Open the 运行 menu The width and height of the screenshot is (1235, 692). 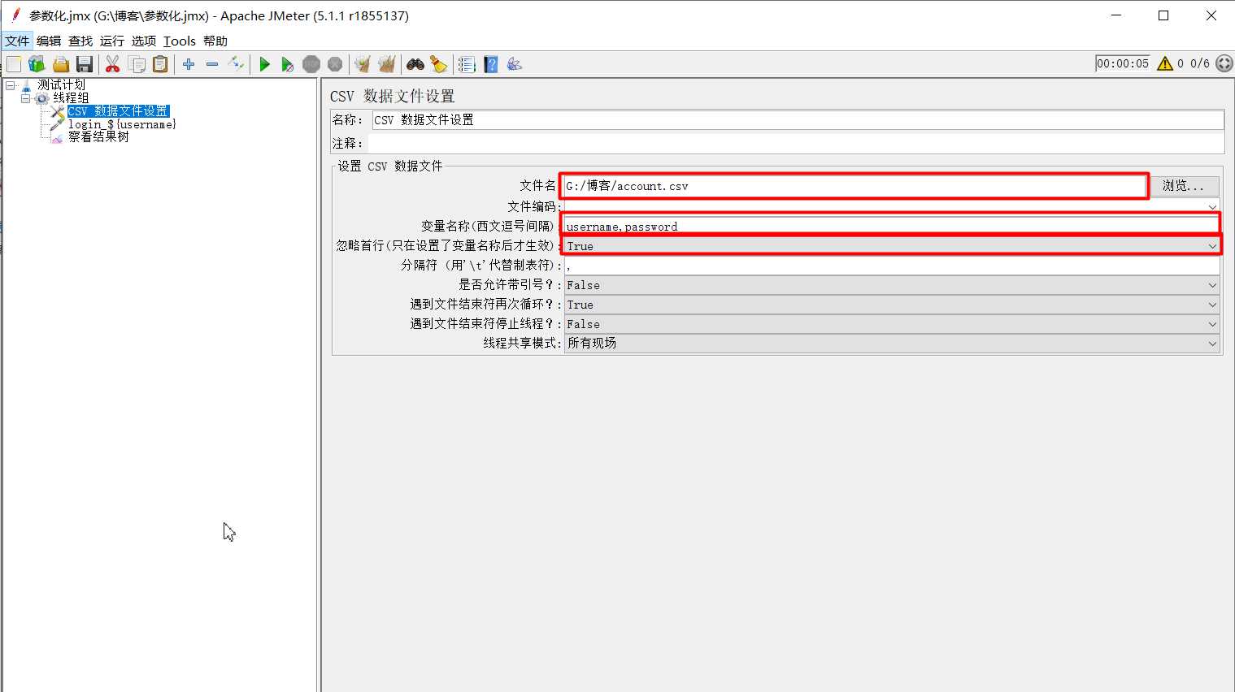pyautogui.click(x=112, y=41)
